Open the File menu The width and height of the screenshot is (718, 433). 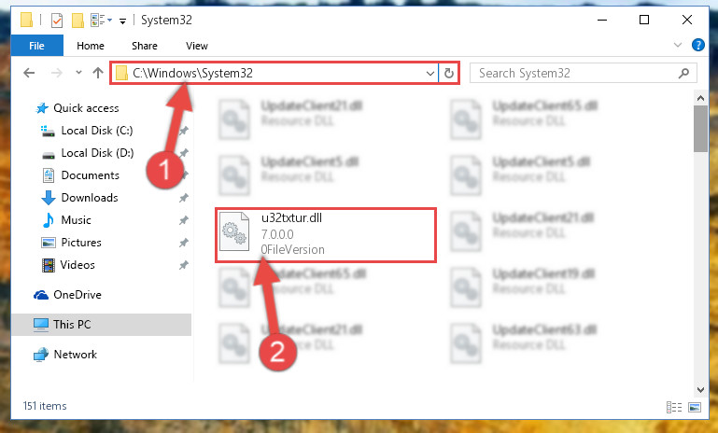pos(36,46)
